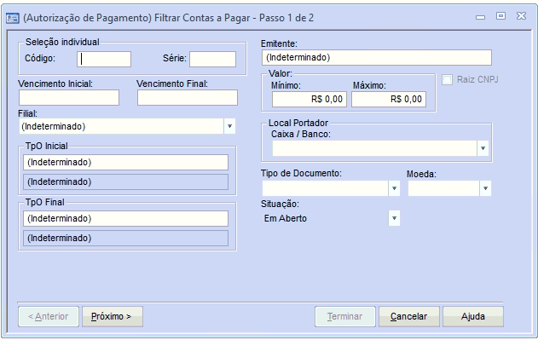Maximize the Filtrar Contas a Pagar window

point(501,16)
